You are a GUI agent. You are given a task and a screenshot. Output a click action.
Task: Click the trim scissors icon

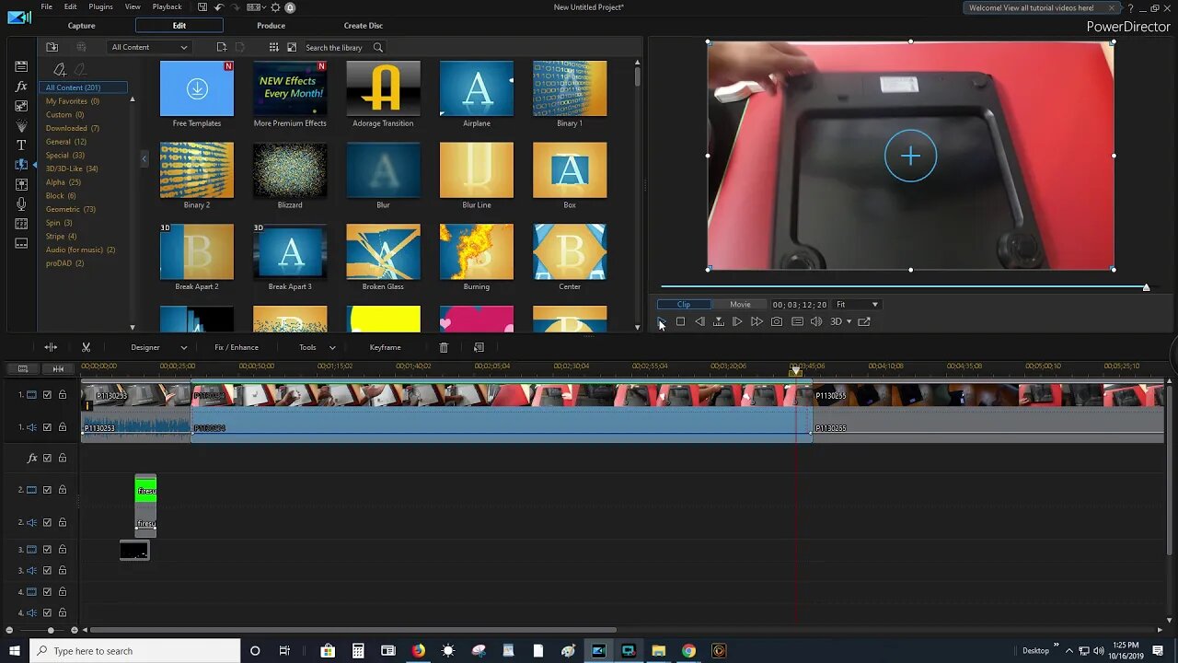pos(86,347)
